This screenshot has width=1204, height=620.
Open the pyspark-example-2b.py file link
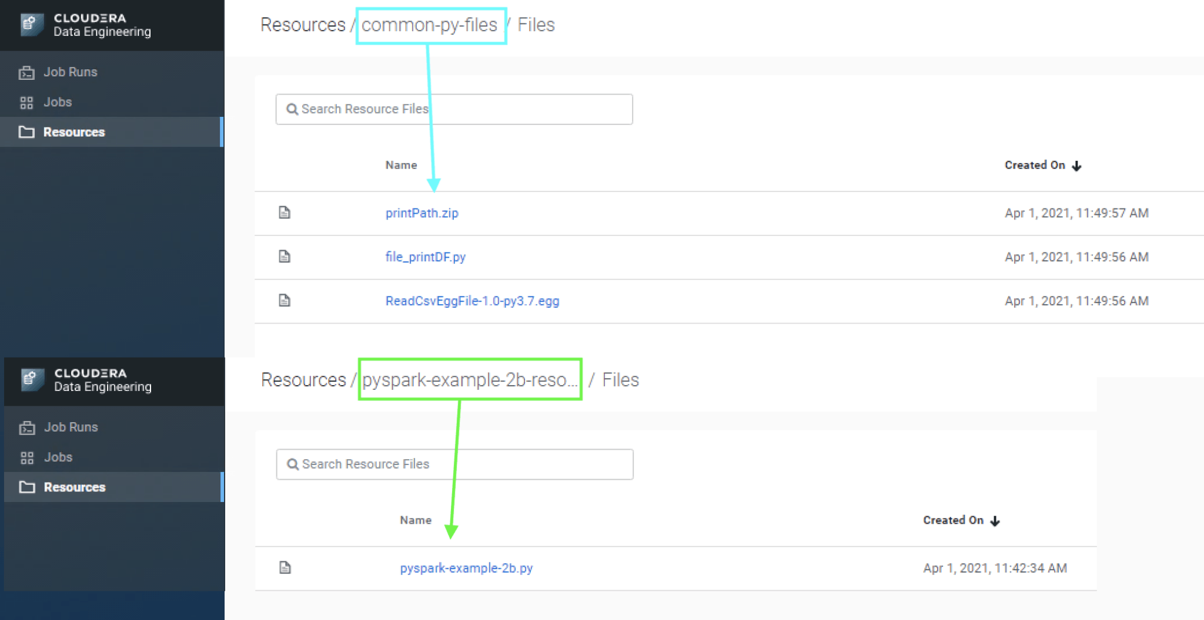point(466,568)
